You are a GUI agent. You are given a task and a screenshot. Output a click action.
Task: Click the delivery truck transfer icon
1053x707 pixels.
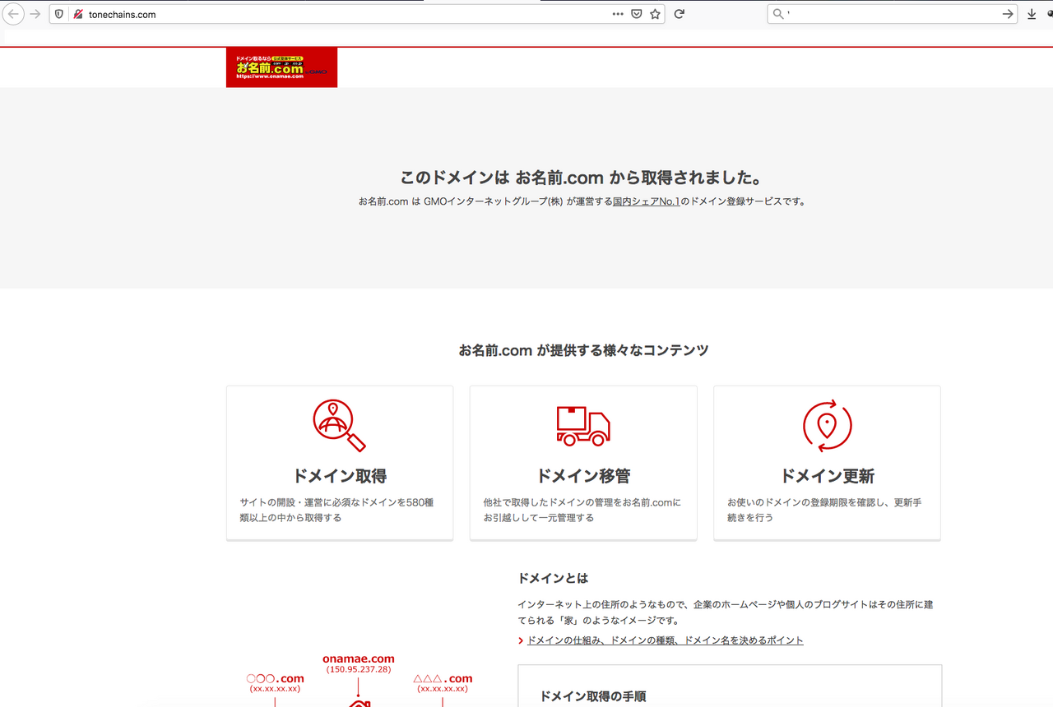(583, 426)
